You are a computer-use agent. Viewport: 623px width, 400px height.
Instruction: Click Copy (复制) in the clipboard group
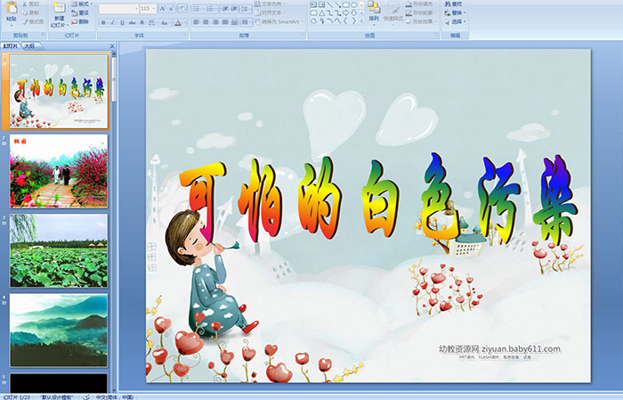tap(31, 12)
